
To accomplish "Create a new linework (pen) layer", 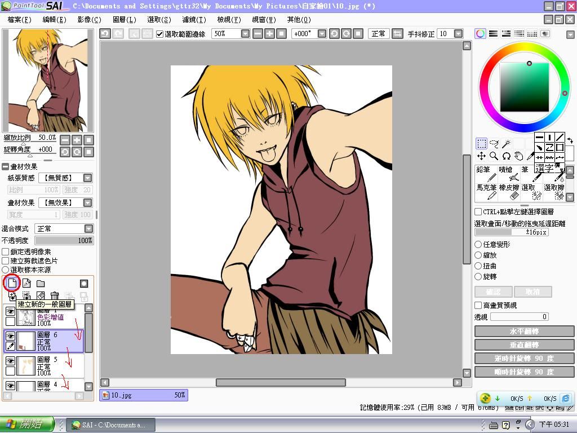I will (26, 283).
